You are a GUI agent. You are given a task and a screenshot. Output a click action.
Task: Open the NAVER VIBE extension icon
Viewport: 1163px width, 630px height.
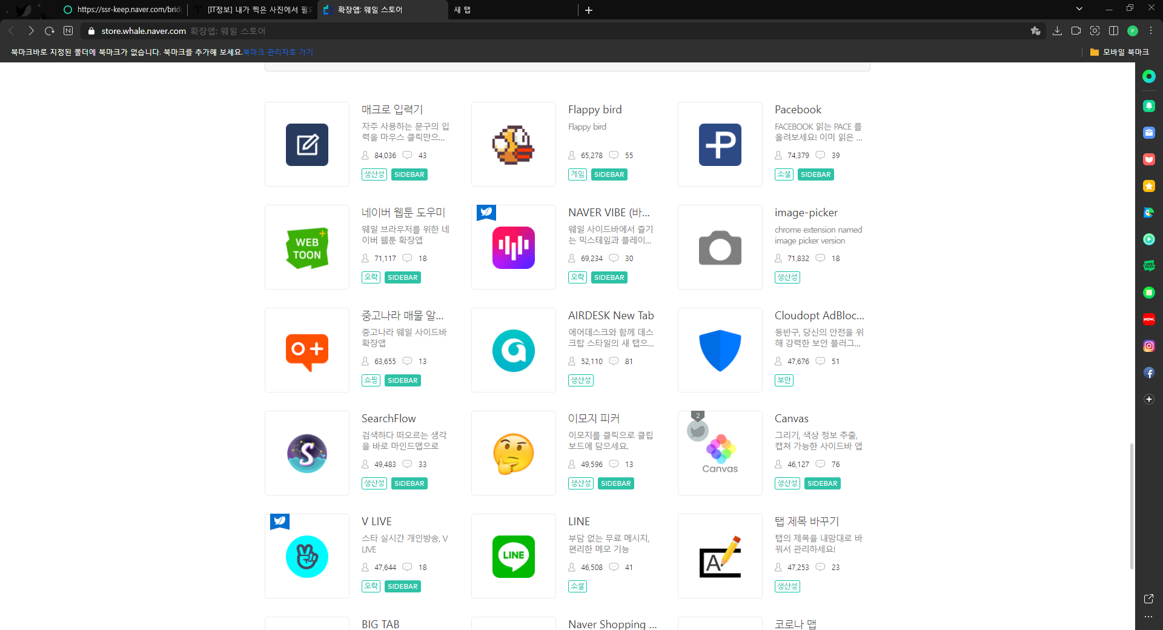pyautogui.click(x=514, y=248)
